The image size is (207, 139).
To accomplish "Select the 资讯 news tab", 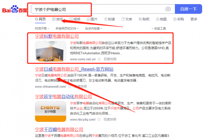I will click(x=57, y=19).
